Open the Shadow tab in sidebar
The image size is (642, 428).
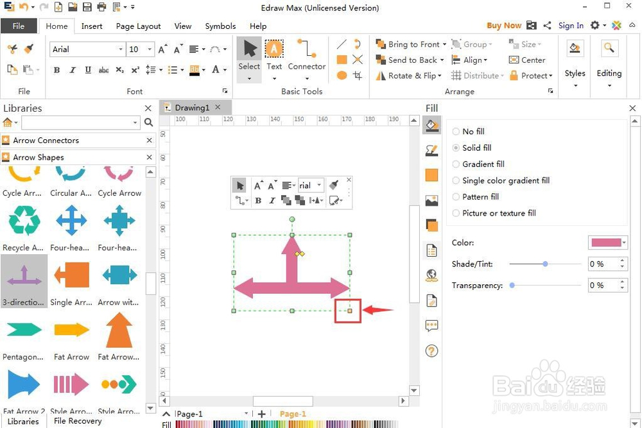(x=431, y=225)
